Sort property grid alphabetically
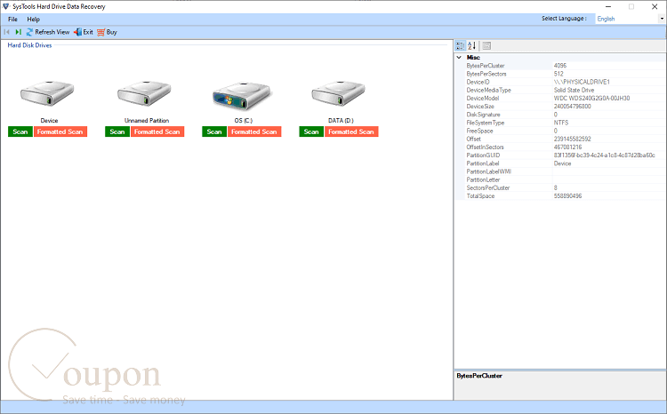The image size is (667, 414). click(x=471, y=45)
